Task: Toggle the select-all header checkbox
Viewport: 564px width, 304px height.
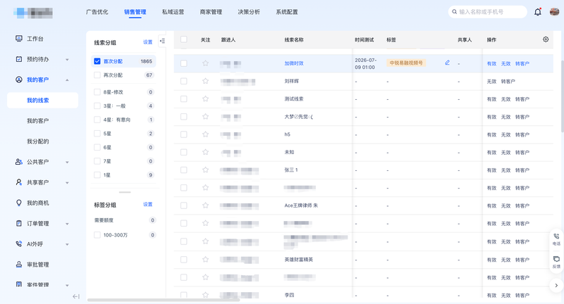Action: (x=183, y=39)
